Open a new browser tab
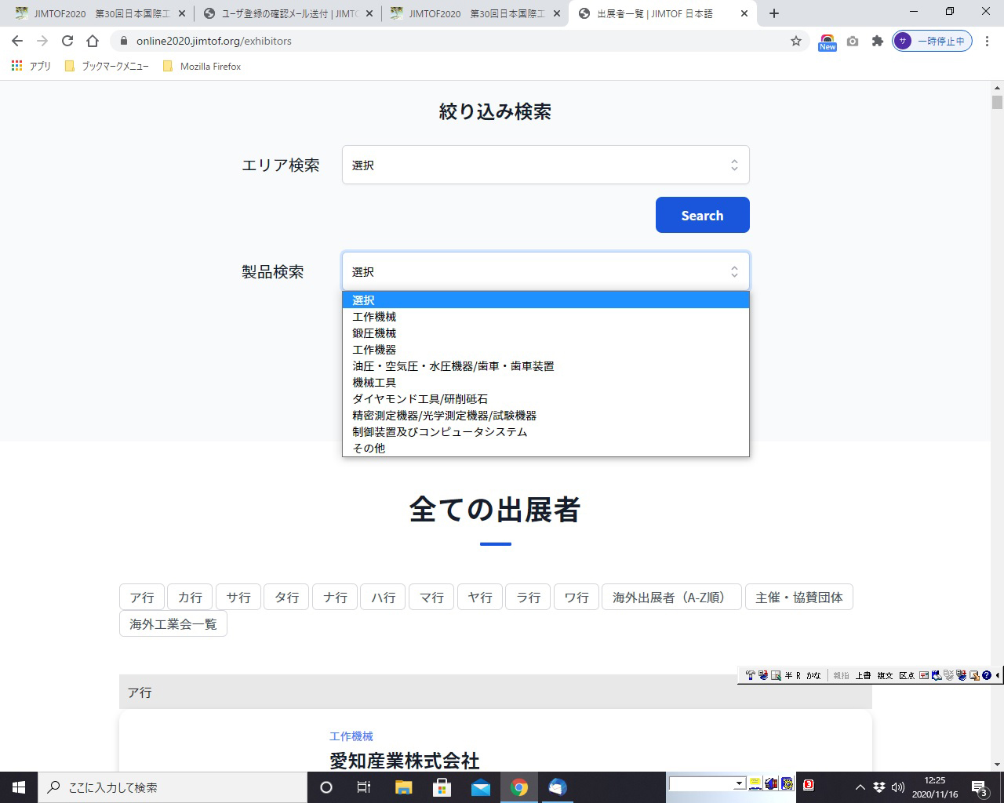This screenshot has height=803, width=1004. pyautogui.click(x=774, y=13)
